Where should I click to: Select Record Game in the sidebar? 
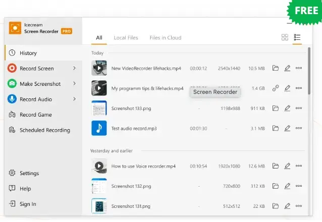point(35,115)
